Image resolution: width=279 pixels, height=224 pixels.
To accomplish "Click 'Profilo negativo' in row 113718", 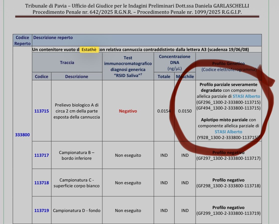I will click(x=229, y=180).
